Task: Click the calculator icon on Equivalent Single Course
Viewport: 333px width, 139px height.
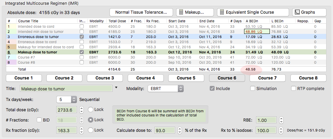Action: pyautogui.click(x=221, y=12)
